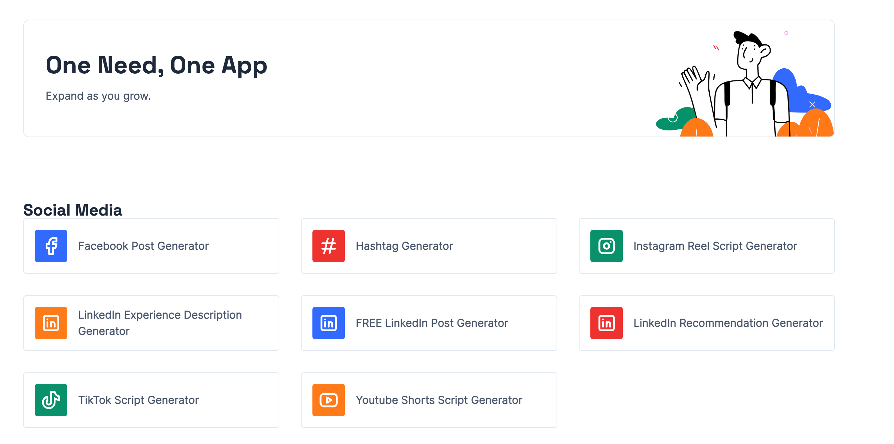Viewport: 894px width, 444px height.
Task: Select FREE LinkedIn Post Generator
Action: [x=429, y=323]
